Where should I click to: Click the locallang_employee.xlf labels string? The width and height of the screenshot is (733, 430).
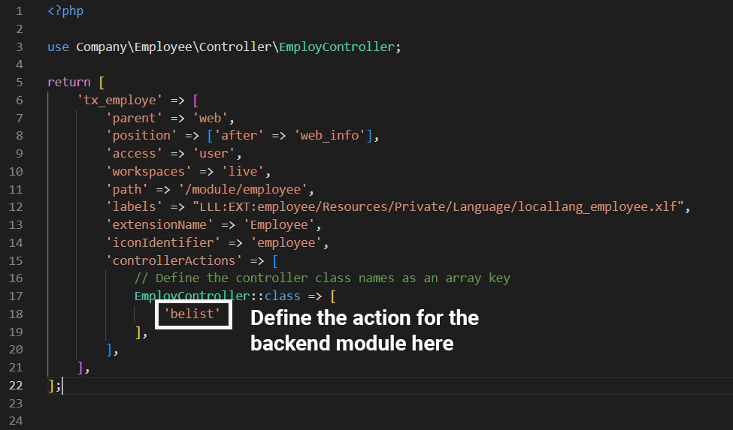click(x=441, y=206)
